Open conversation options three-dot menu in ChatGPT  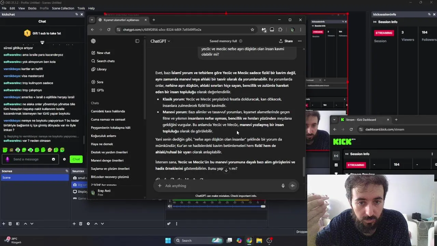point(300,41)
